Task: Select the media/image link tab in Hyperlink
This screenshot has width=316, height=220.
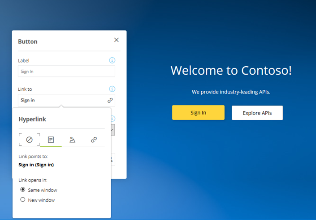Action: coord(72,140)
